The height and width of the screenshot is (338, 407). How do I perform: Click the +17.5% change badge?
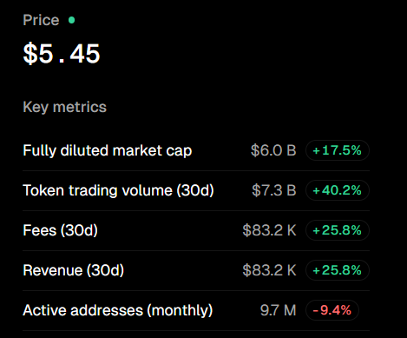click(338, 150)
